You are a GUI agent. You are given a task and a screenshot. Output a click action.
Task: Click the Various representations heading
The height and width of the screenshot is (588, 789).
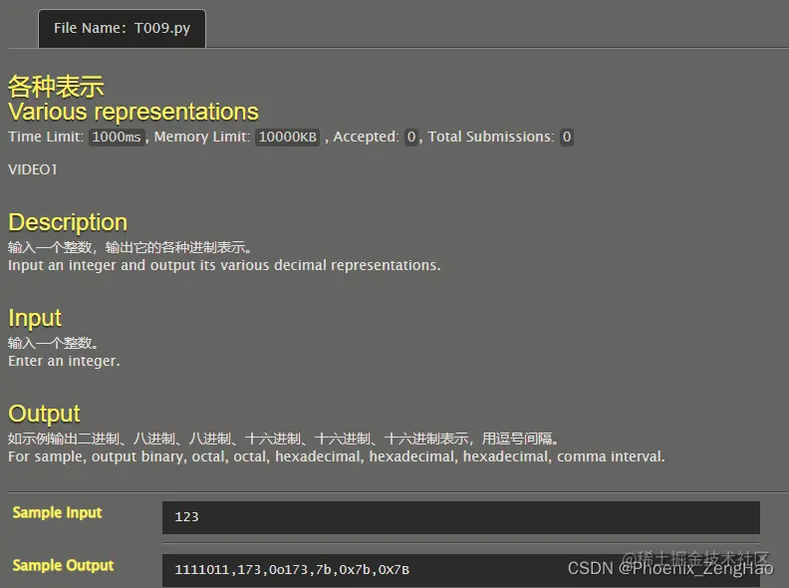coord(133,112)
